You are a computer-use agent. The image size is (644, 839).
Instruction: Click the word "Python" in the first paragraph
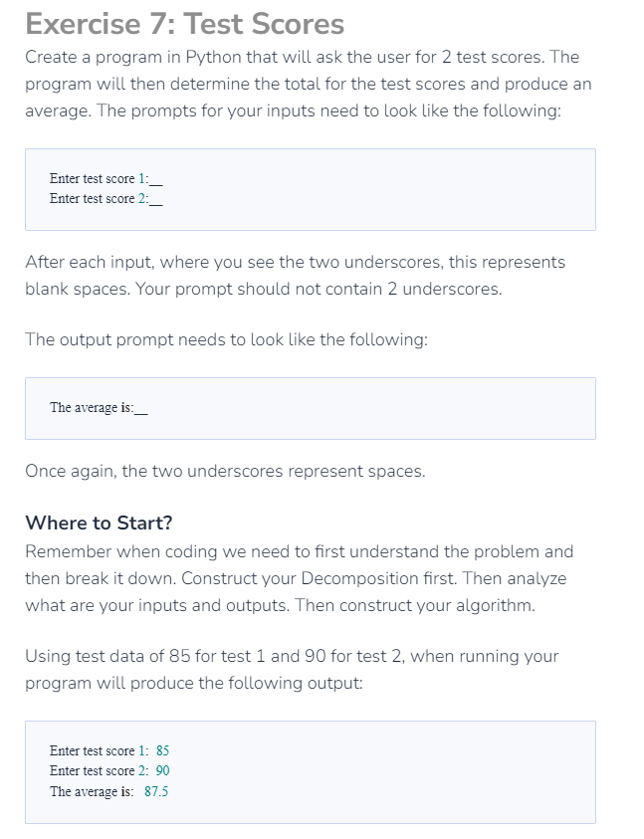click(213, 58)
